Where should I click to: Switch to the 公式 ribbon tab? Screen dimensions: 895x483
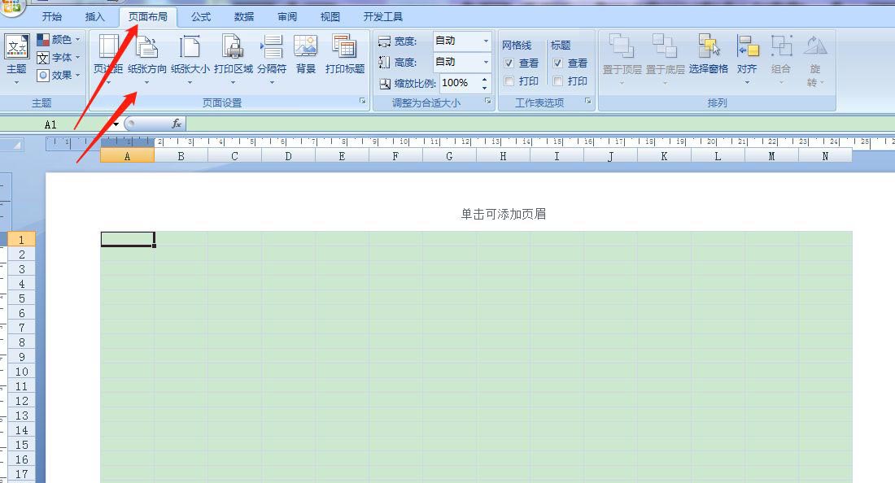tap(200, 15)
